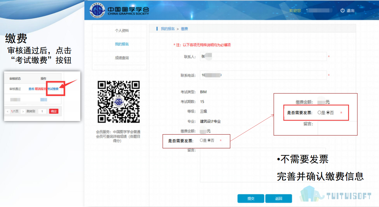Click the 跳转到 page number field
Viewport: 379px width, 207px height.
[42, 111]
